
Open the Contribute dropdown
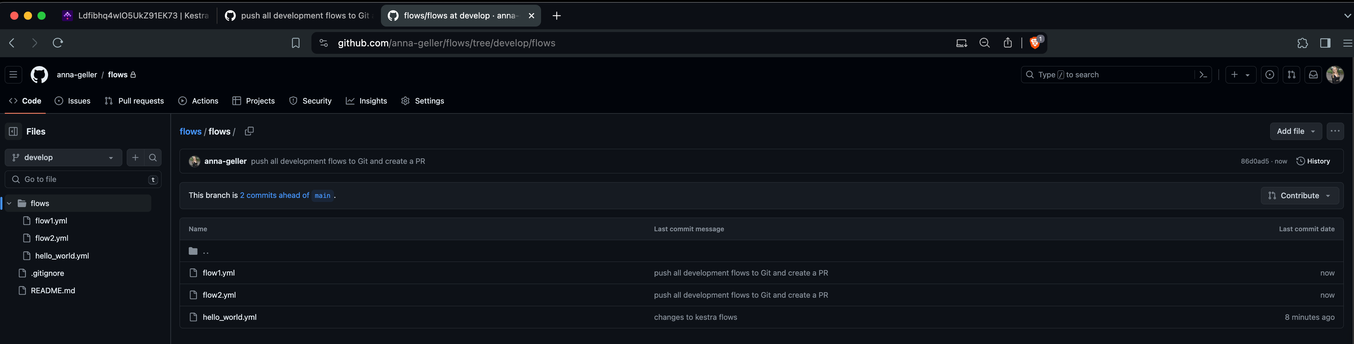pyautogui.click(x=1299, y=196)
